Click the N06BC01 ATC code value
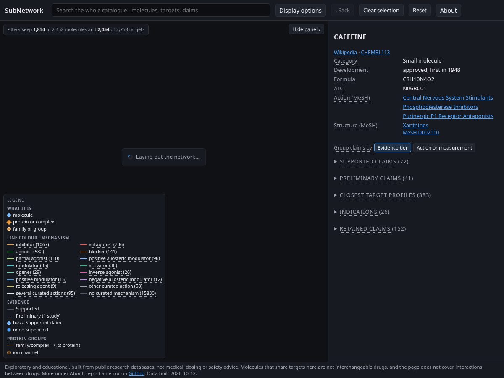 [415, 89]
